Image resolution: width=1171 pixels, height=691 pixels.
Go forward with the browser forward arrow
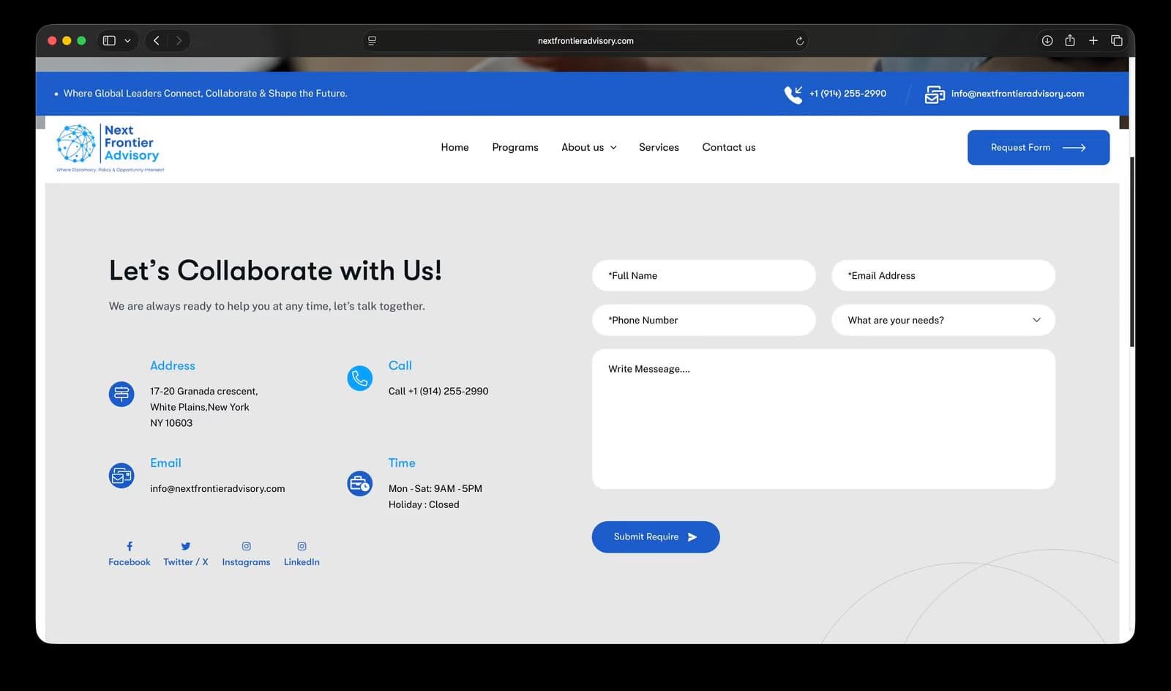tap(179, 41)
